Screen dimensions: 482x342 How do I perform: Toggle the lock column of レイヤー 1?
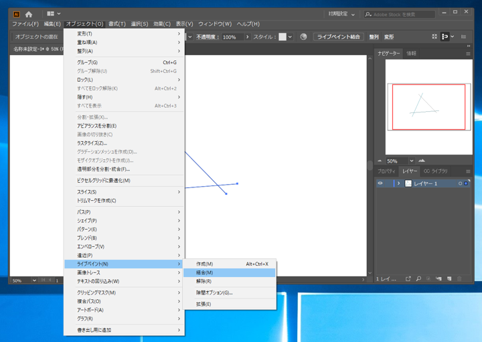388,183
